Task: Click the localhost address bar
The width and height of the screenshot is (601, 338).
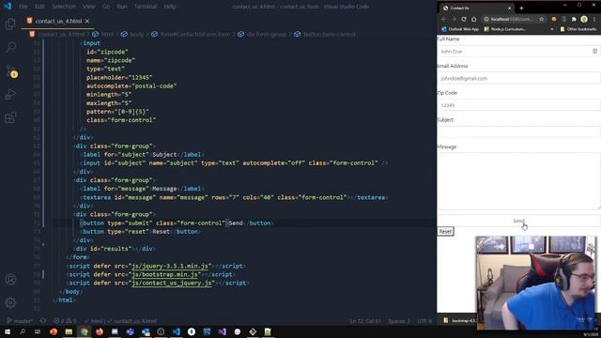Action: tap(512, 19)
